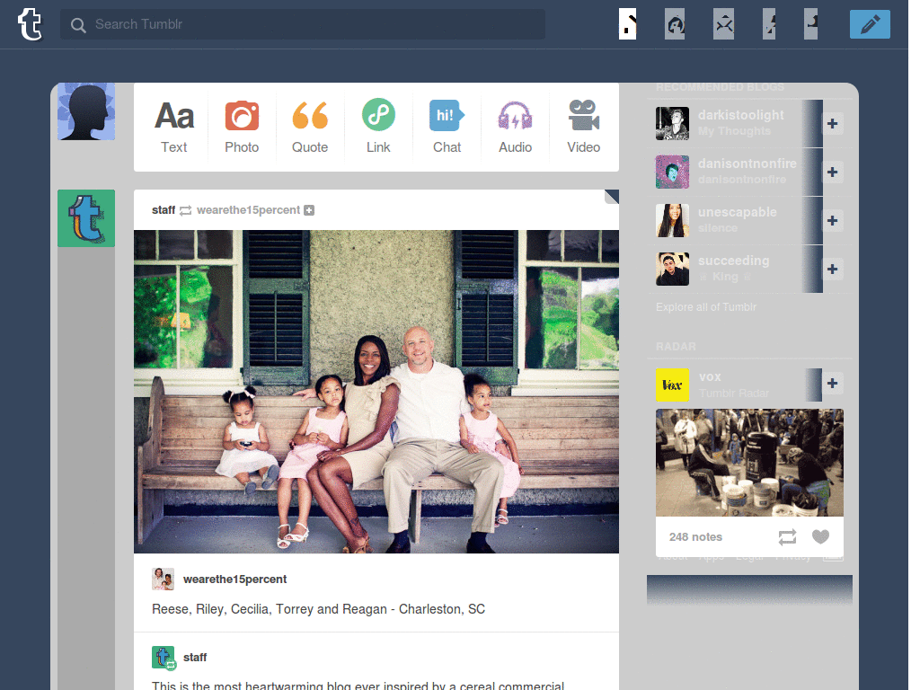Click the Tumblr logo in the header

[30, 24]
